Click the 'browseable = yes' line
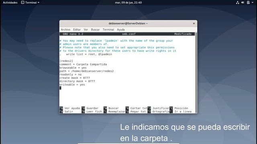 pyautogui.click(x=73, y=68)
